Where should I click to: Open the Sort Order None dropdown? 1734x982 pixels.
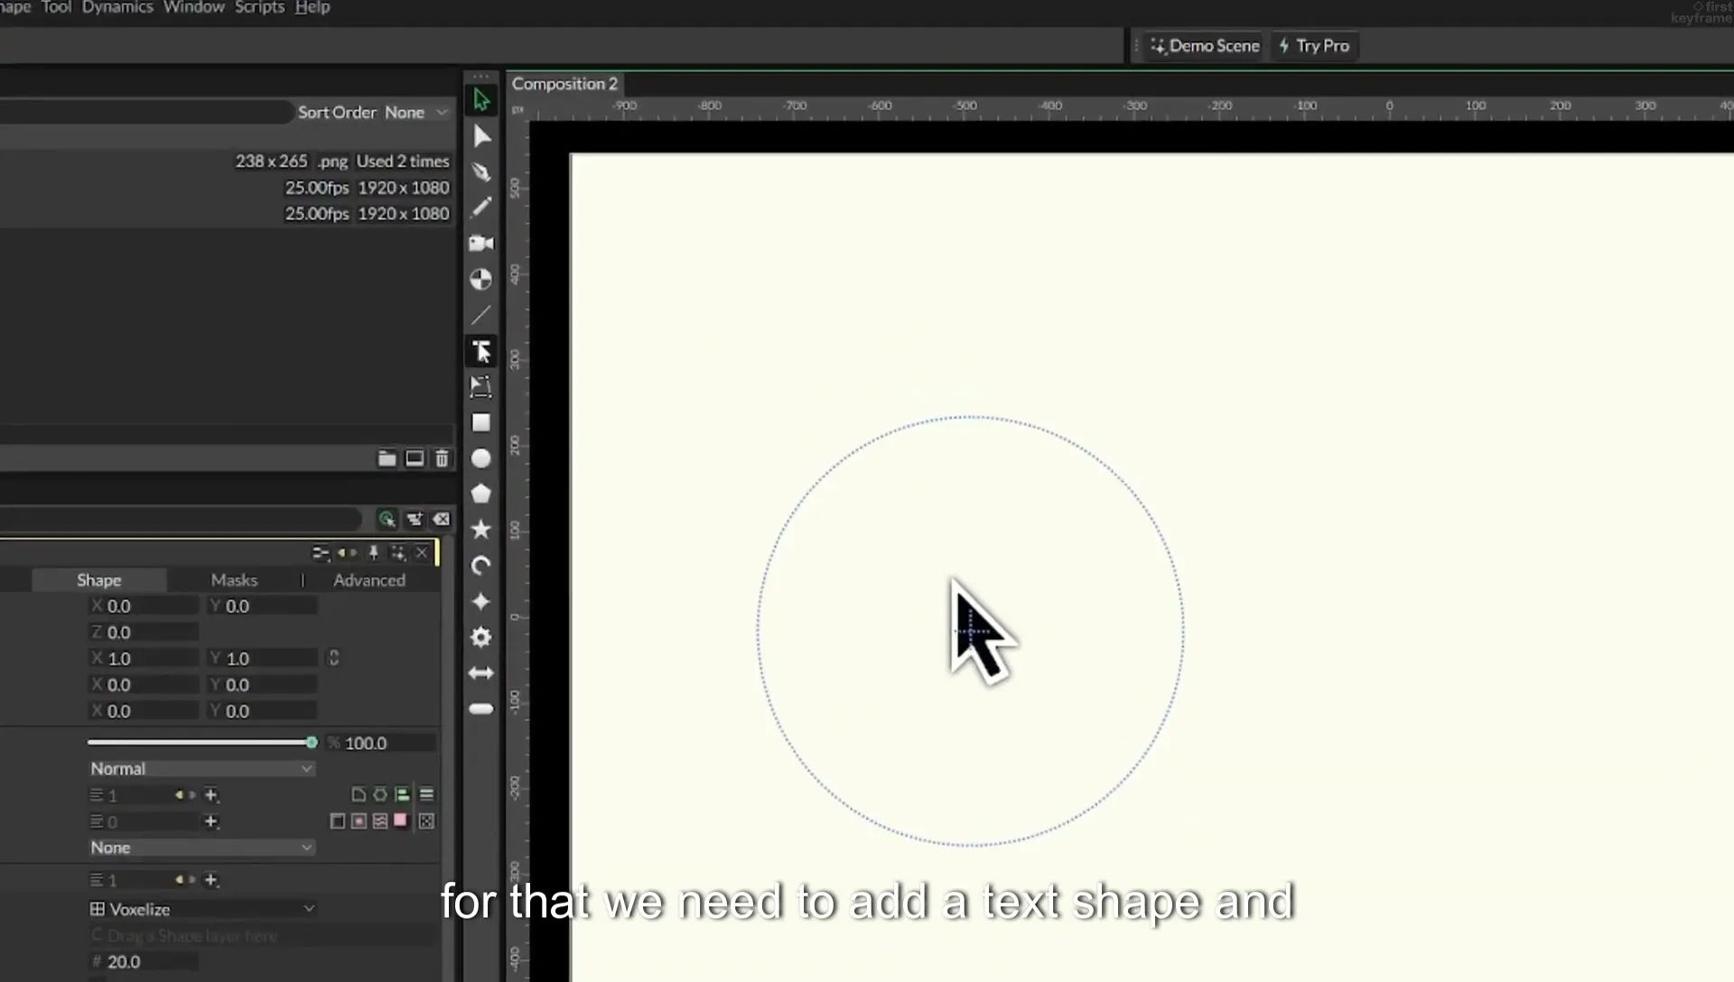[x=373, y=113]
